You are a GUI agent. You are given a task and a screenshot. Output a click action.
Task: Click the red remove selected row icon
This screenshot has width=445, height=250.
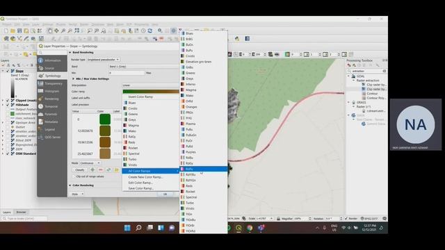pyautogui.click(x=100, y=169)
